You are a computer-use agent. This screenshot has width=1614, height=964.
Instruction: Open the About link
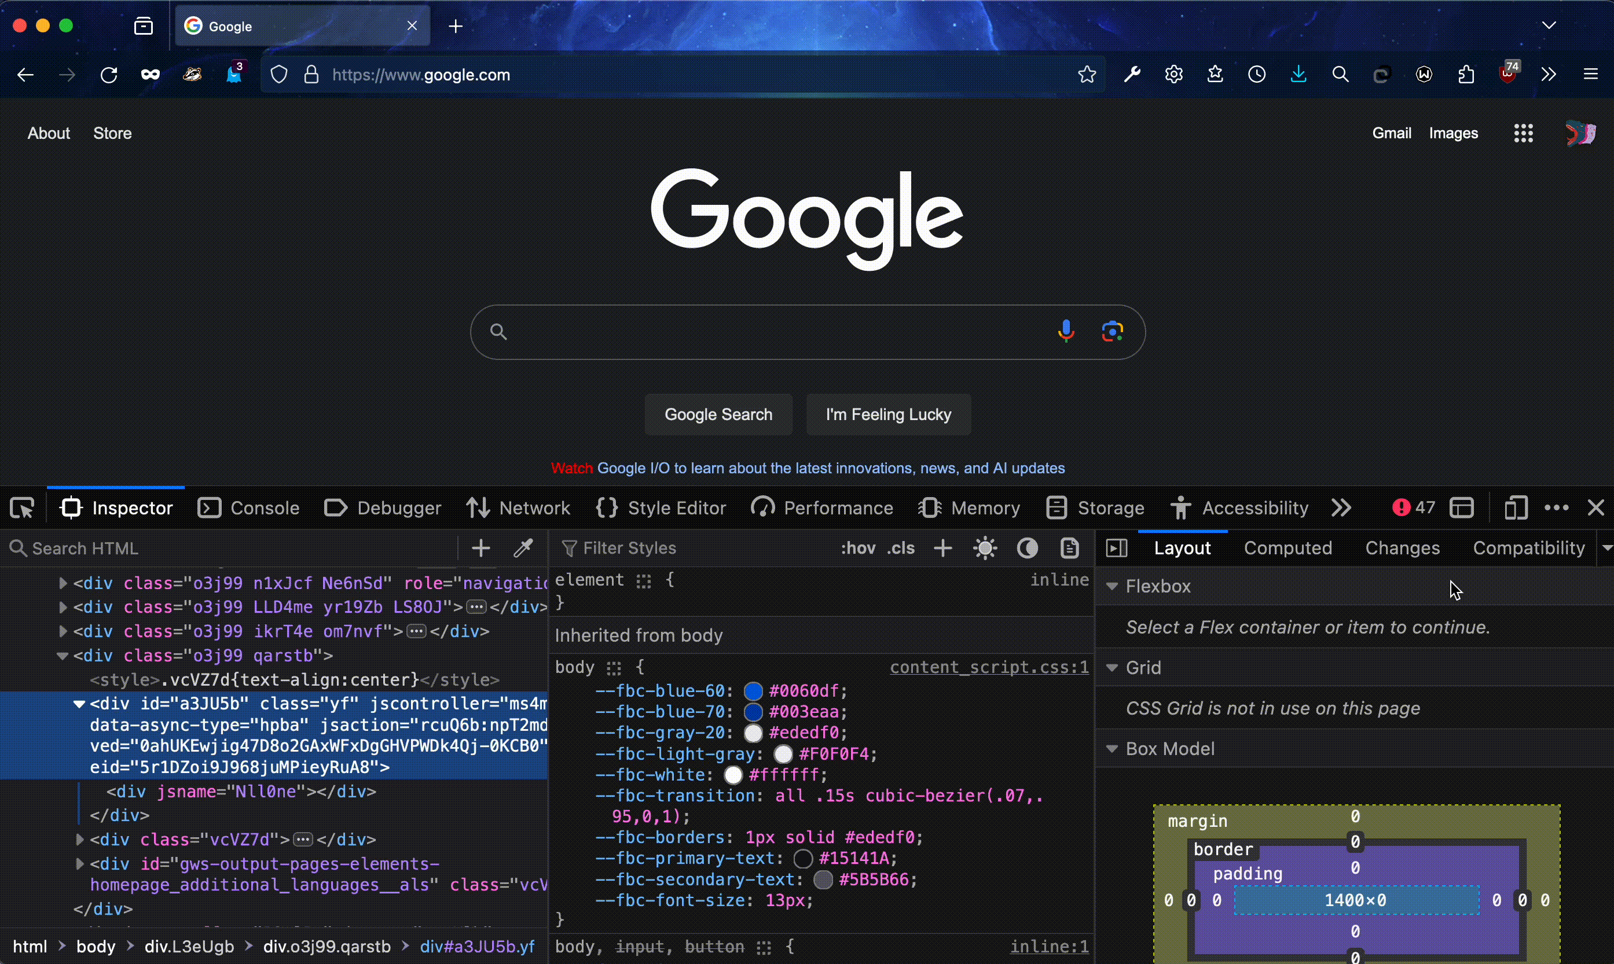[x=49, y=133]
